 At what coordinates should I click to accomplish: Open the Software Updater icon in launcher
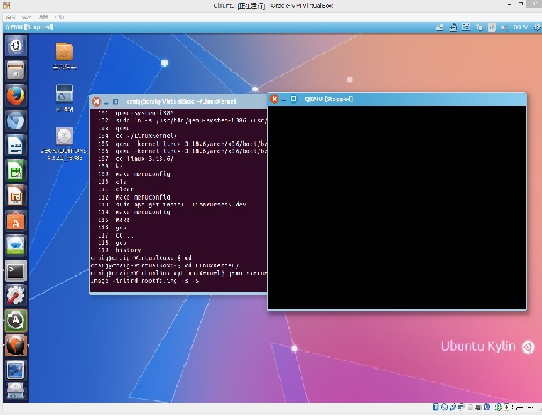tap(16, 321)
